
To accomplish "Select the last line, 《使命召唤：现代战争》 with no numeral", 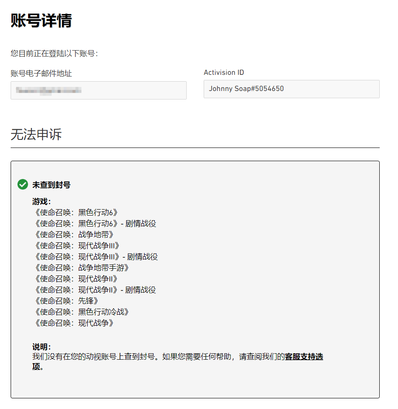I will click(x=74, y=323).
